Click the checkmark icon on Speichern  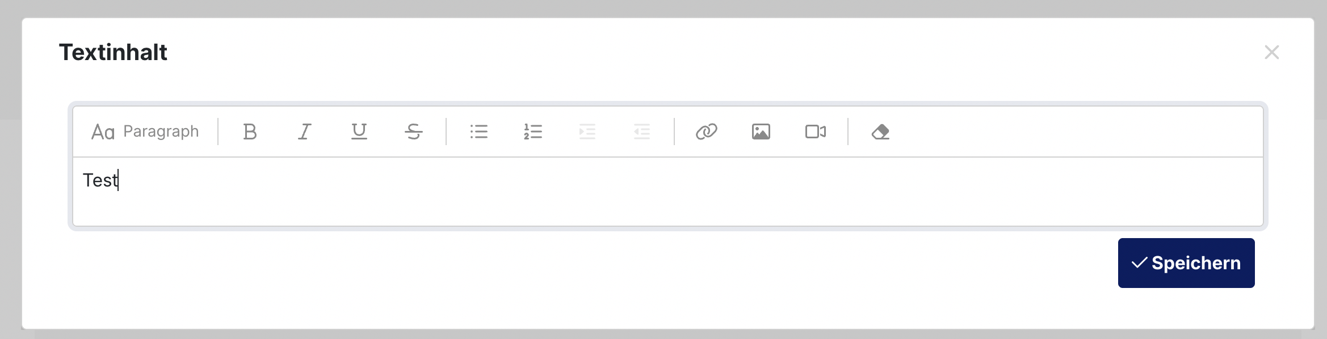click(1139, 263)
